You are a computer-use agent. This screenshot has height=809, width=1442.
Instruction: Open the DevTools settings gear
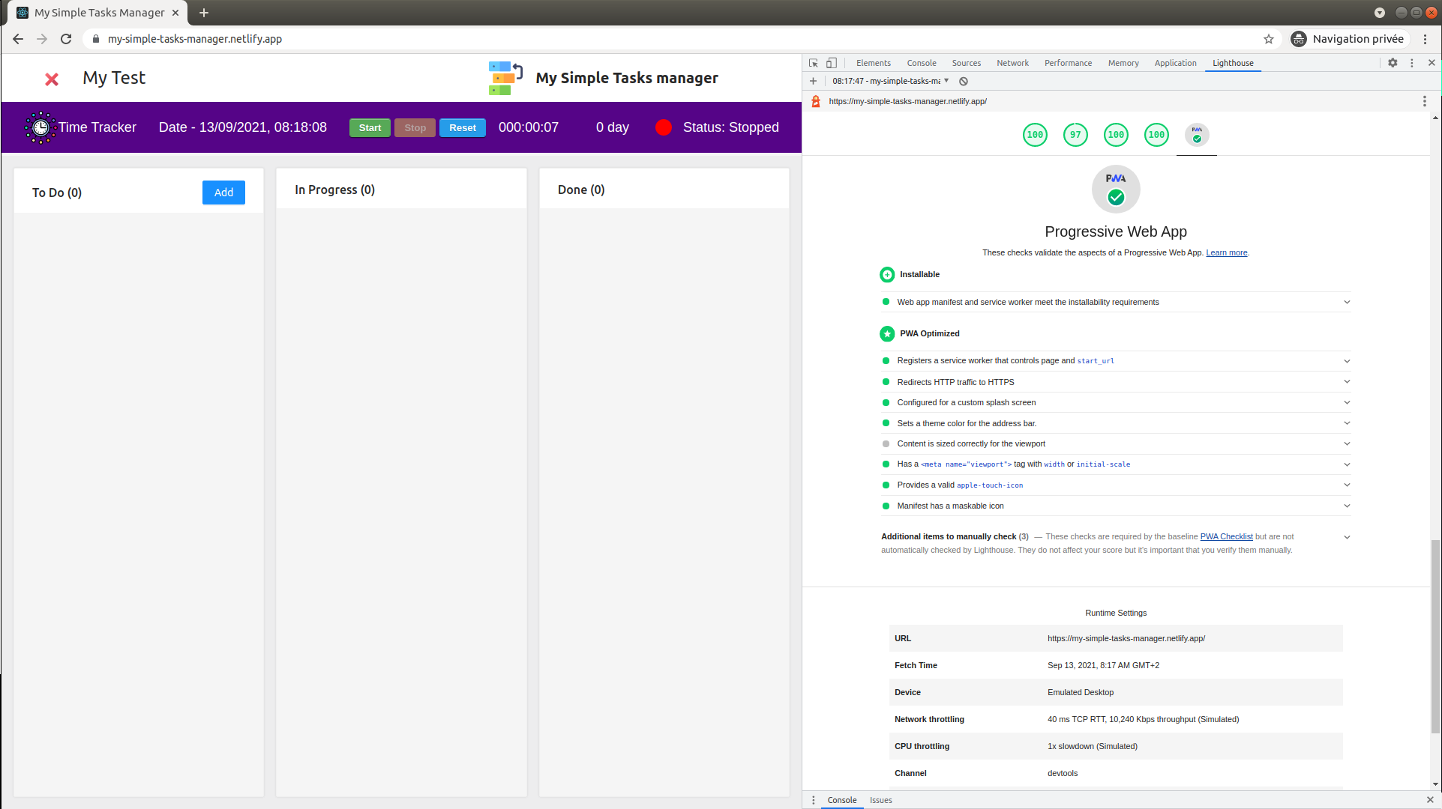(x=1393, y=63)
